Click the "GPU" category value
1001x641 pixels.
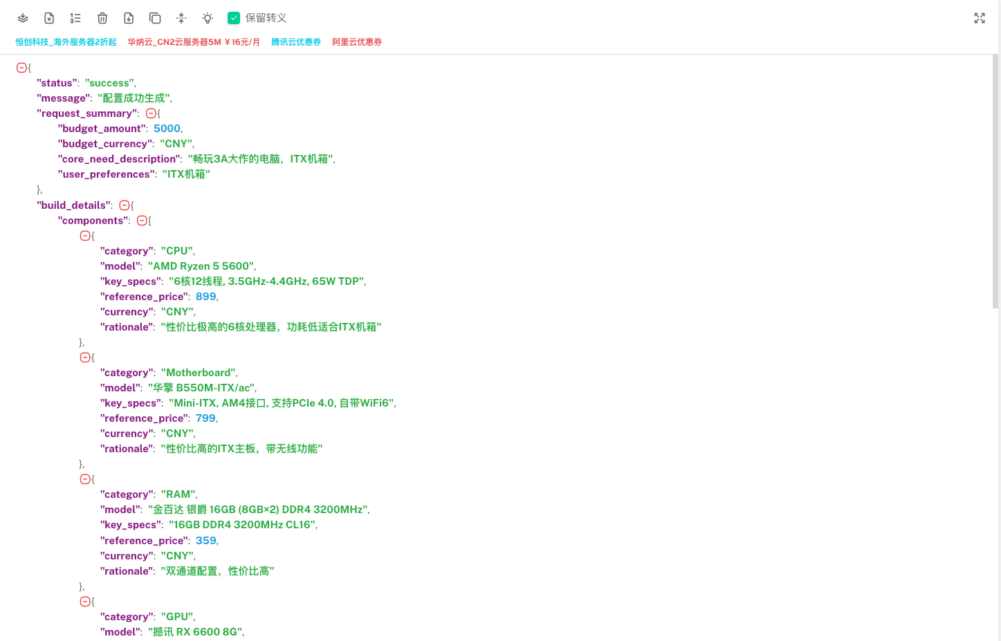pyautogui.click(x=178, y=617)
